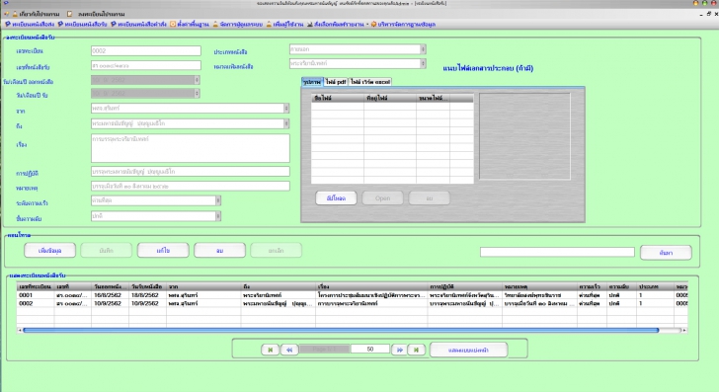
Task: Click the paged display button beside pager
Action: [468, 350]
